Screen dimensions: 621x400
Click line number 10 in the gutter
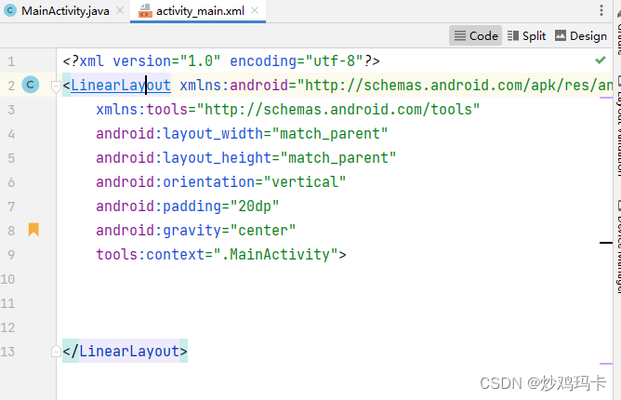[x=8, y=279]
